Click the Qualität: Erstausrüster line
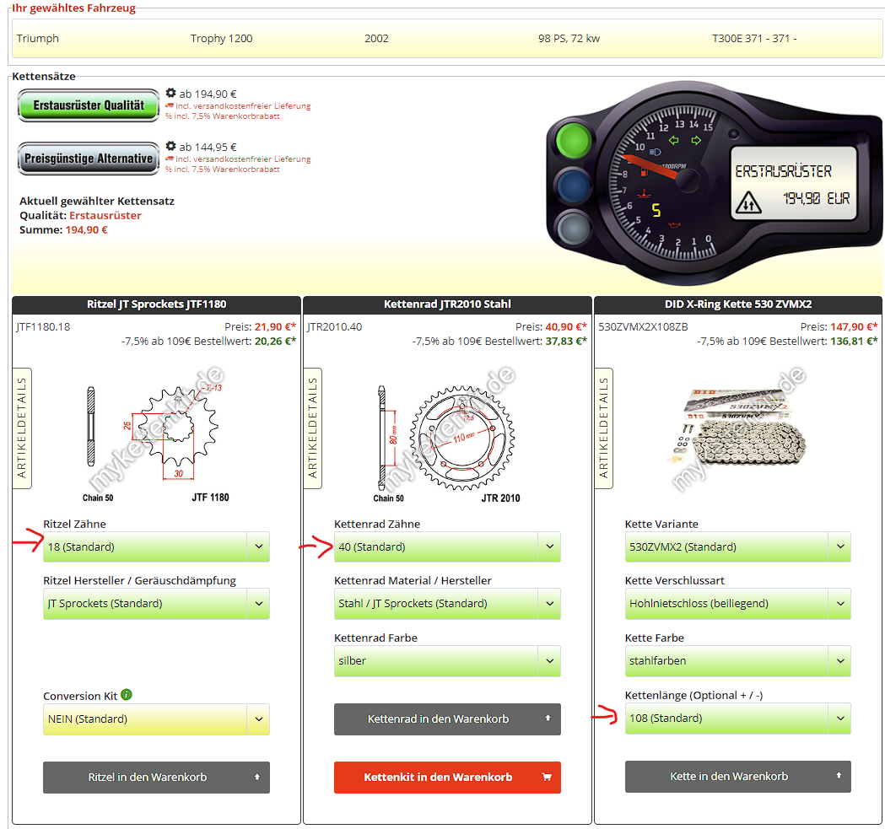 coord(81,216)
